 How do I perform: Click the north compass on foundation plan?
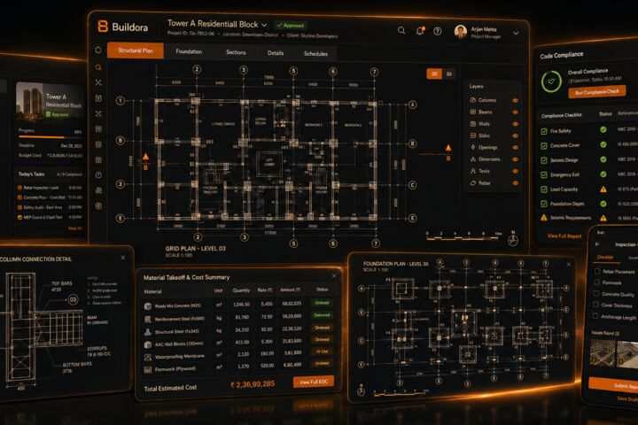tap(361, 390)
